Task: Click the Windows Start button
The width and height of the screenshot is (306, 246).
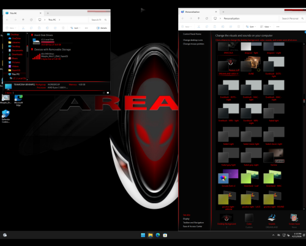Action: (143, 235)
